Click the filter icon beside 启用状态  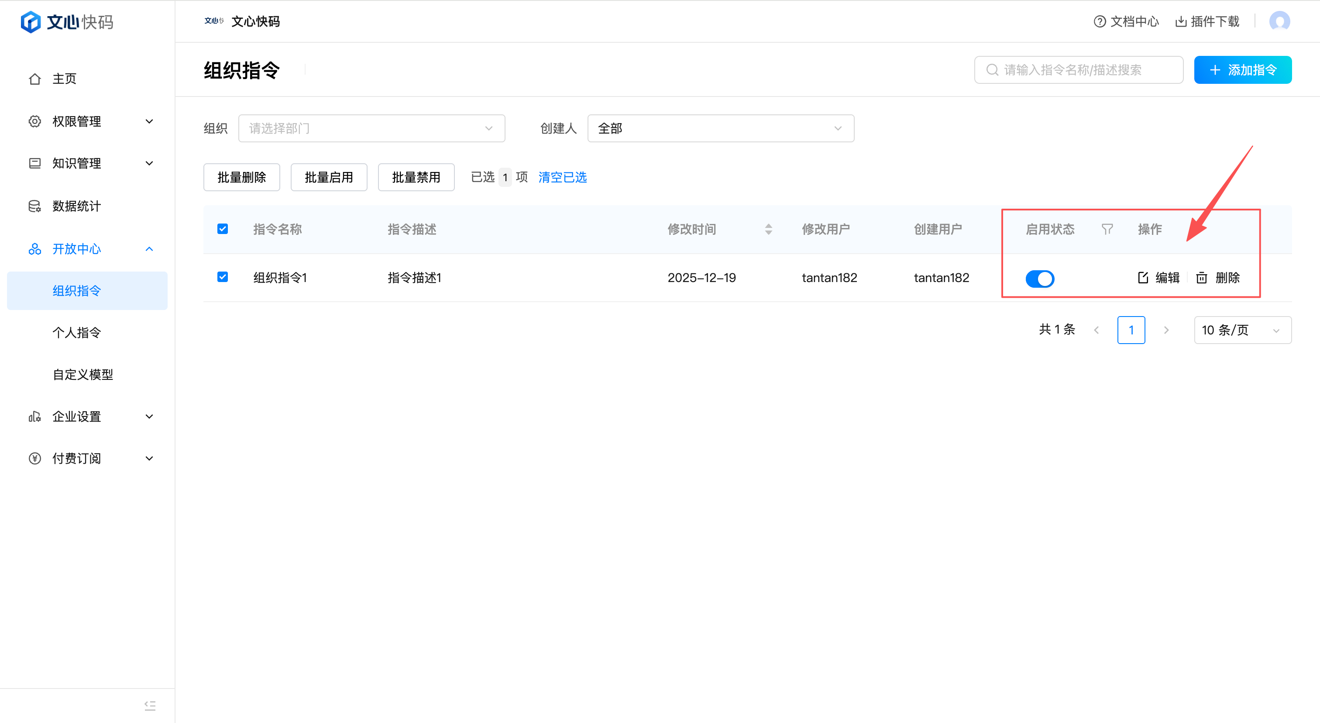[1107, 229]
